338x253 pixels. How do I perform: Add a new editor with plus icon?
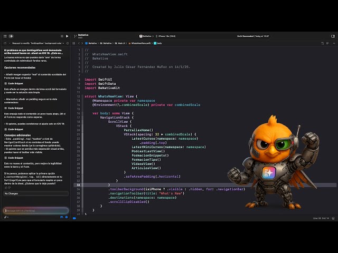click(x=334, y=43)
